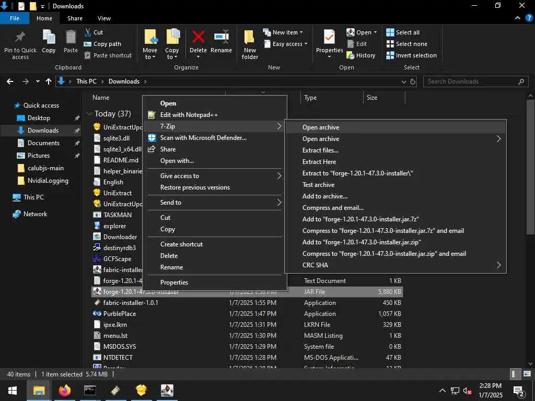
Task: Click the Search Downloads field
Action: click(x=475, y=81)
